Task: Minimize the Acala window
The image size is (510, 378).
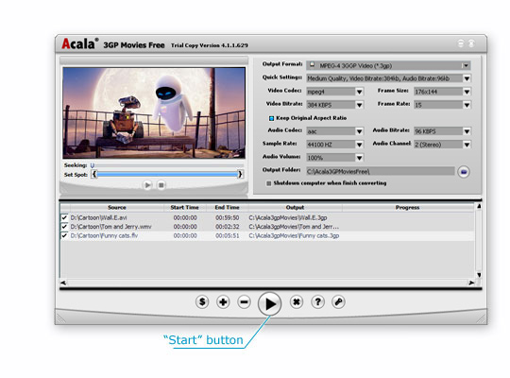Action: click(x=461, y=43)
